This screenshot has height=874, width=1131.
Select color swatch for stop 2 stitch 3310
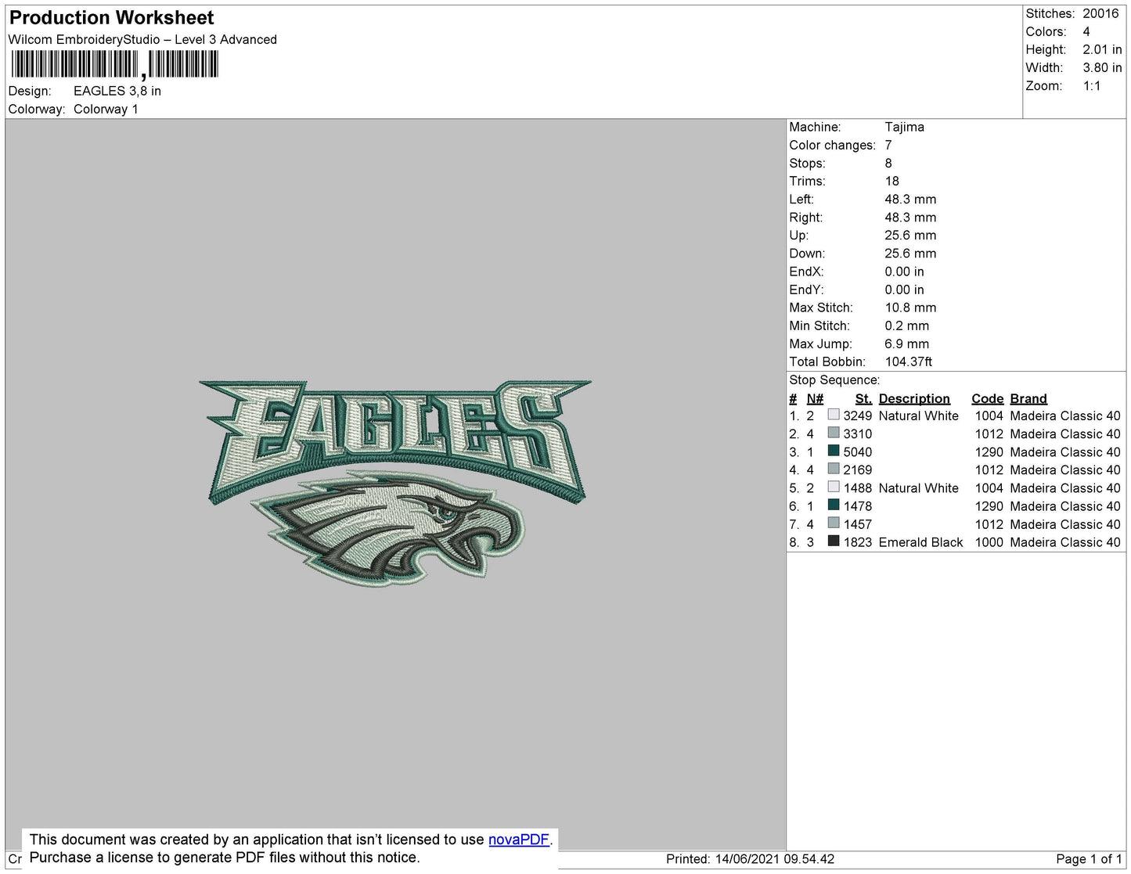[x=834, y=433]
